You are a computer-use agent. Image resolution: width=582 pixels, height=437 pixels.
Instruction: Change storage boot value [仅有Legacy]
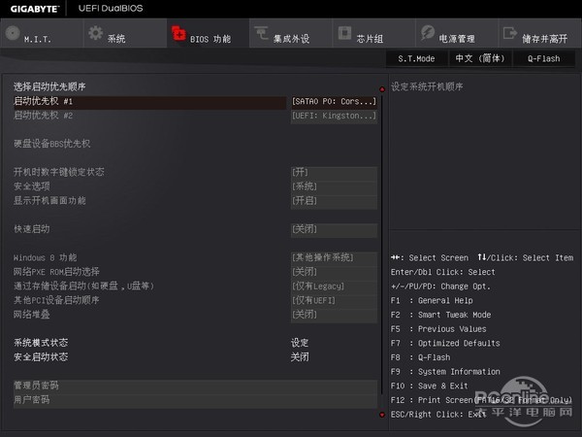(x=334, y=286)
